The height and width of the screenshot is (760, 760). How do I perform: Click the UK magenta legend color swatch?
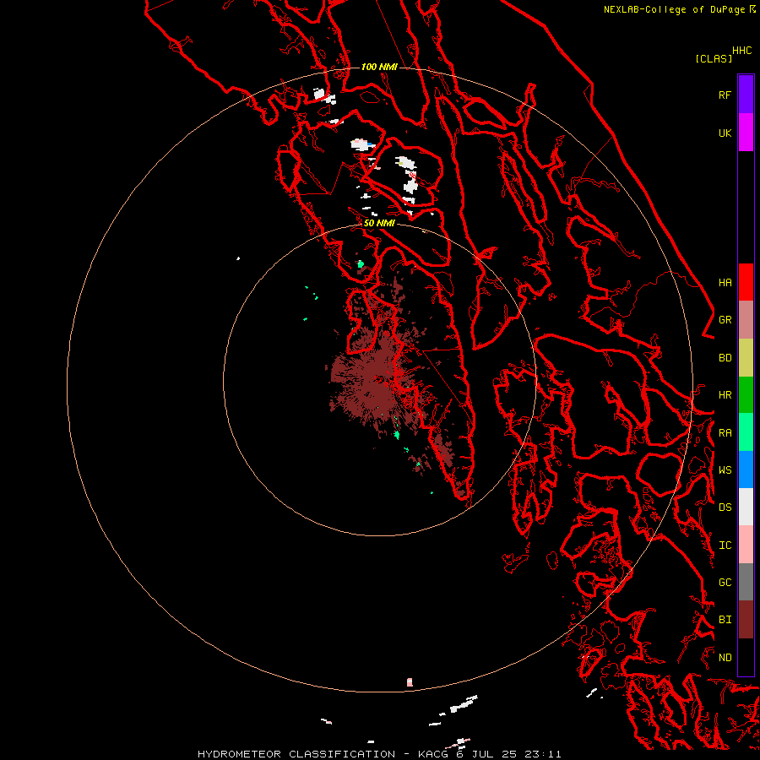coord(746,133)
